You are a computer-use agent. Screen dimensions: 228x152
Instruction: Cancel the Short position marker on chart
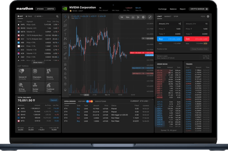point(143,53)
